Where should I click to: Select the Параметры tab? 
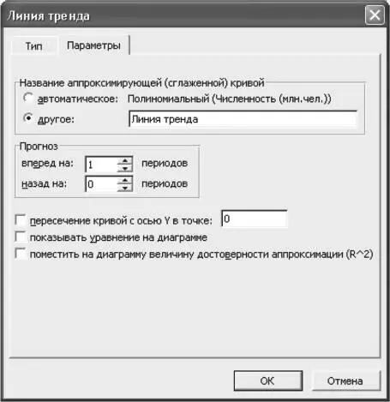click(x=93, y=45)
